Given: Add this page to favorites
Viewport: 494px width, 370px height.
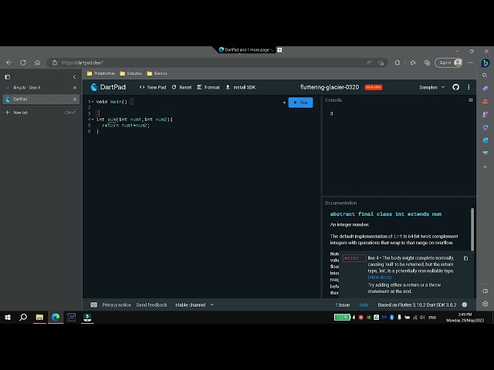Looking at the screenshot, I should coord(381,62).
